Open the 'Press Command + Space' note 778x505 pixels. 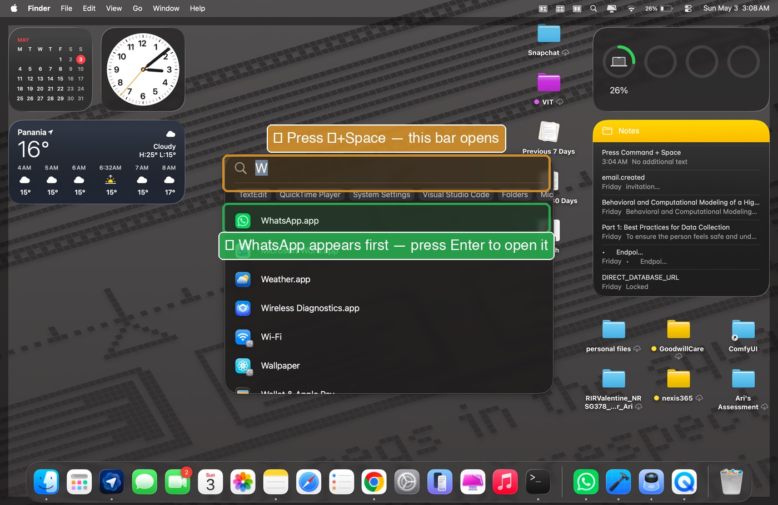[681, 157]
